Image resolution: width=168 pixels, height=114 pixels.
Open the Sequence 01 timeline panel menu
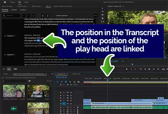pos(67,74)
